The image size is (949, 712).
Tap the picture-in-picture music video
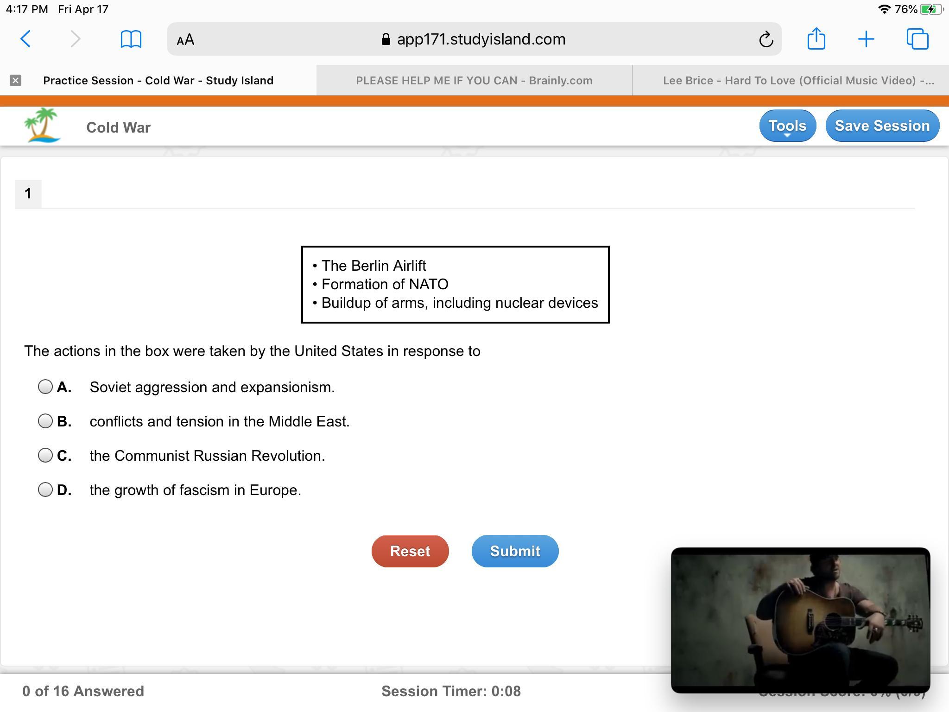click(x=800, y=620)
